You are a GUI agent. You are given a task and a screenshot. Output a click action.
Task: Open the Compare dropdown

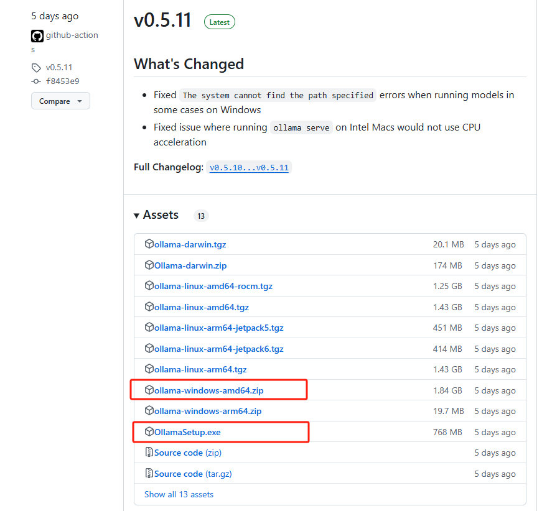(x=60, y=101)
